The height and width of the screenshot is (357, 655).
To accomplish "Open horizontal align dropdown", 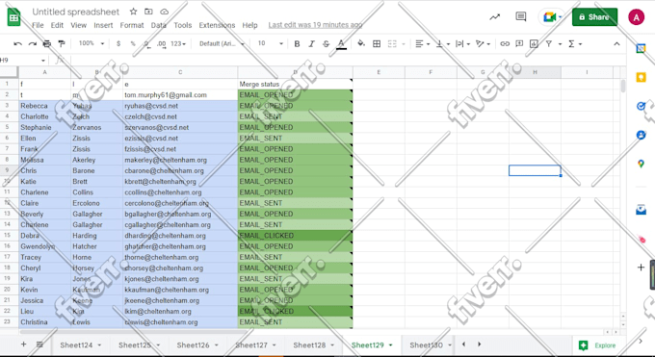I will click(423, 44).
